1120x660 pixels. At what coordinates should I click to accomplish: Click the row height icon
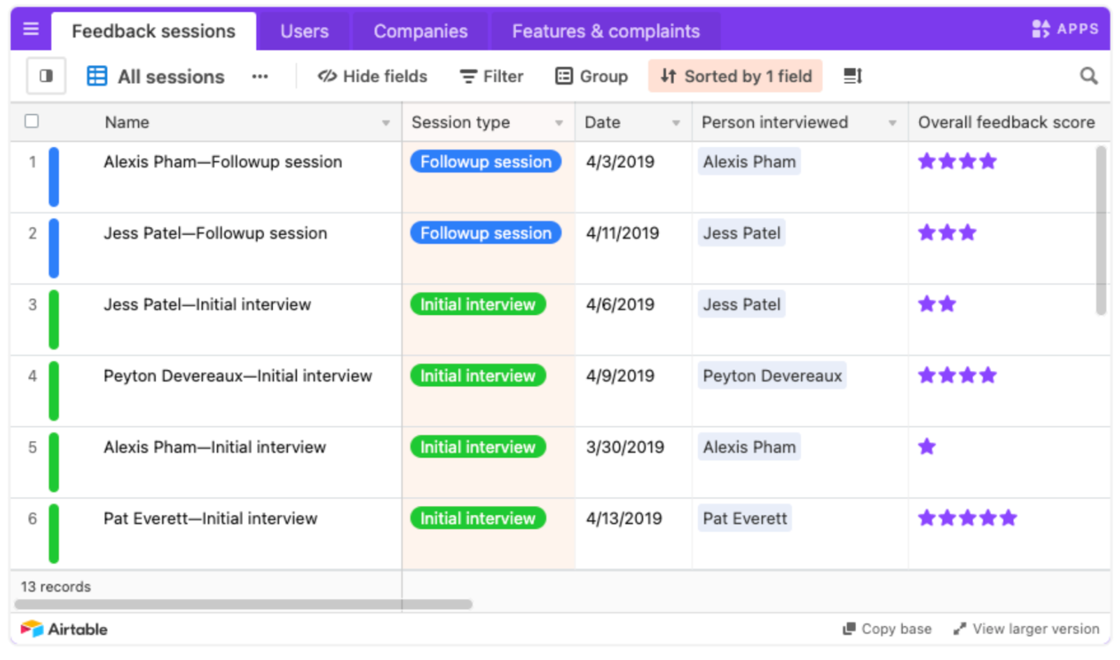[x=853, y=76]
